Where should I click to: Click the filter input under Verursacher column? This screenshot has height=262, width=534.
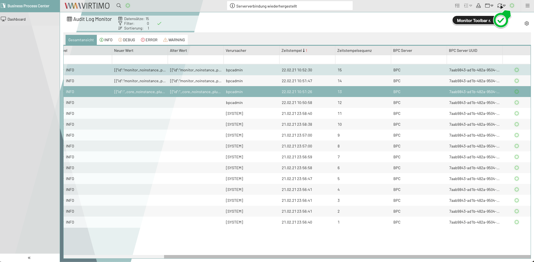tap(251, 59)
